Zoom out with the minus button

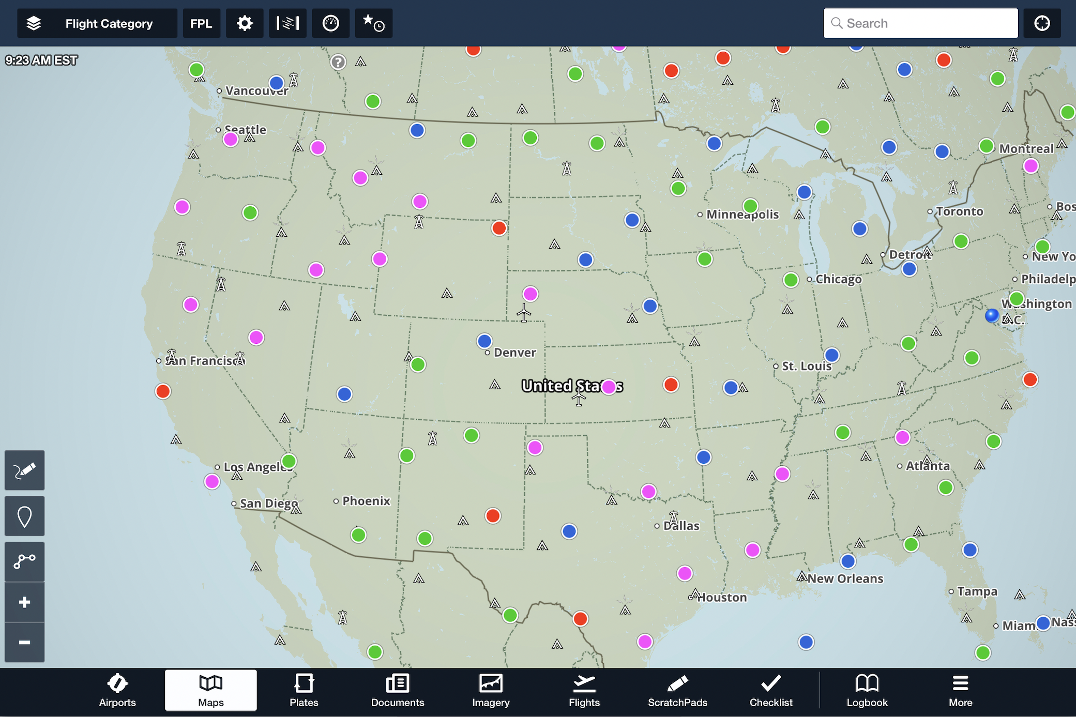tap(24, 642)
